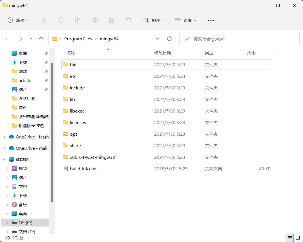This screenshot has height=242, width=303.
Task: Select the libexec folder
Action: tap(167, 111)
